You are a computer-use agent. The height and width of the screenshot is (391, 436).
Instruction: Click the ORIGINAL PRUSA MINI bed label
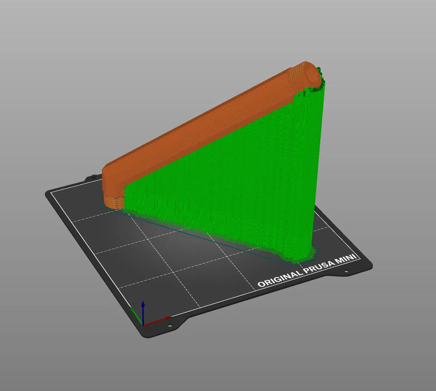(x=307, y=271)
